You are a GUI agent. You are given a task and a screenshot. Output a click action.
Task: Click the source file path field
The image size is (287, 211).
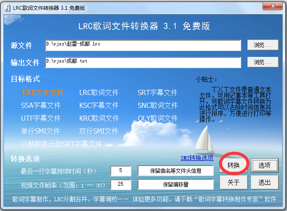point(143,45)
